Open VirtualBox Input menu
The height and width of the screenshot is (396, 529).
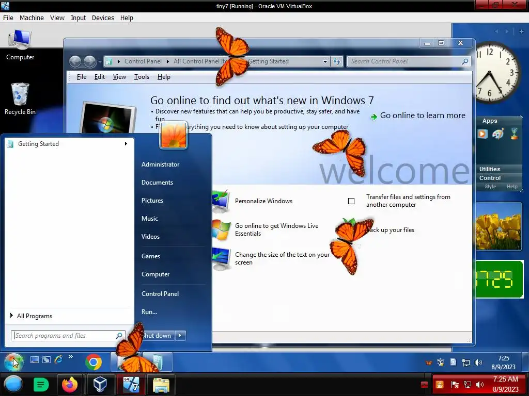[78, 18]
